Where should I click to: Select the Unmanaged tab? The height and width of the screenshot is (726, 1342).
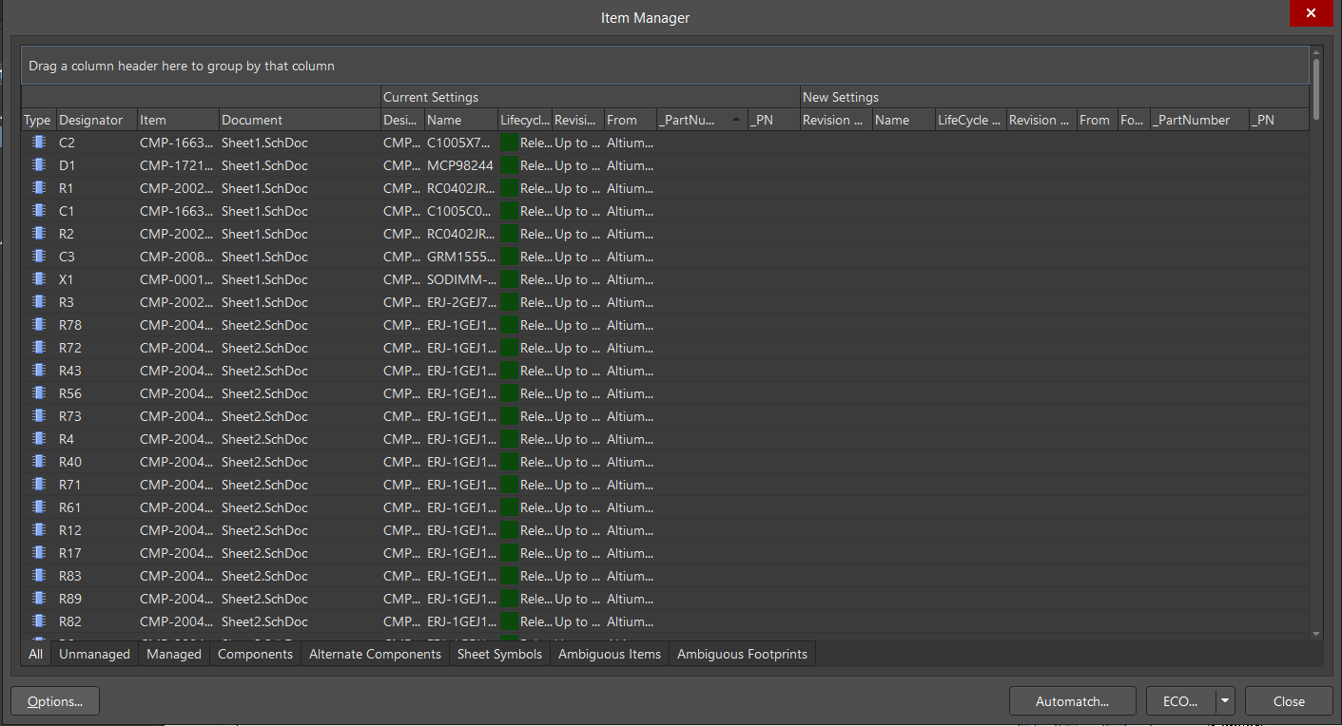(x=94, y=654)
